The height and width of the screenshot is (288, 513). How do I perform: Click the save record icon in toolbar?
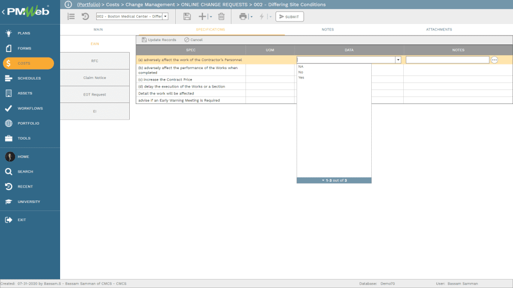187,16
